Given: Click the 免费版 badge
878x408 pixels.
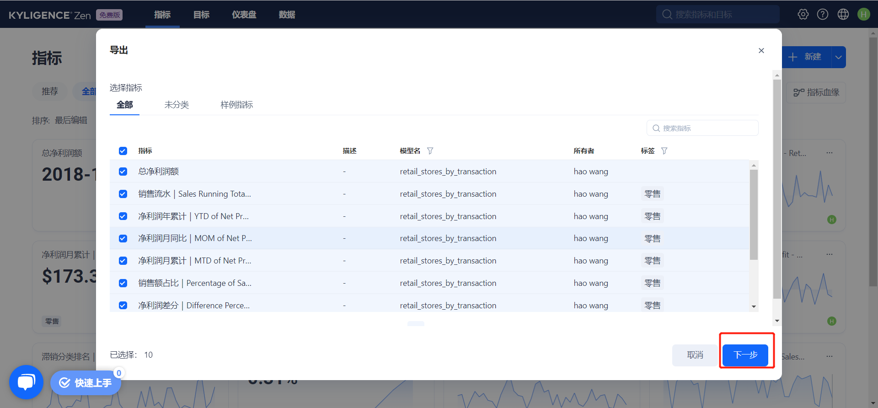Looking at the screenshot, I should pyautogui.click(x=109, y=15).
